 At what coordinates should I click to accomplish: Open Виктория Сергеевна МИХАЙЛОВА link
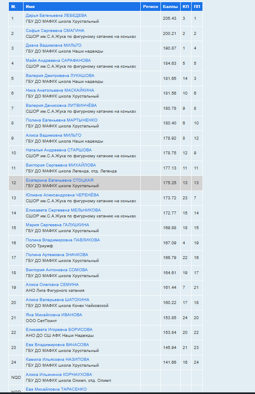[61, 165]
